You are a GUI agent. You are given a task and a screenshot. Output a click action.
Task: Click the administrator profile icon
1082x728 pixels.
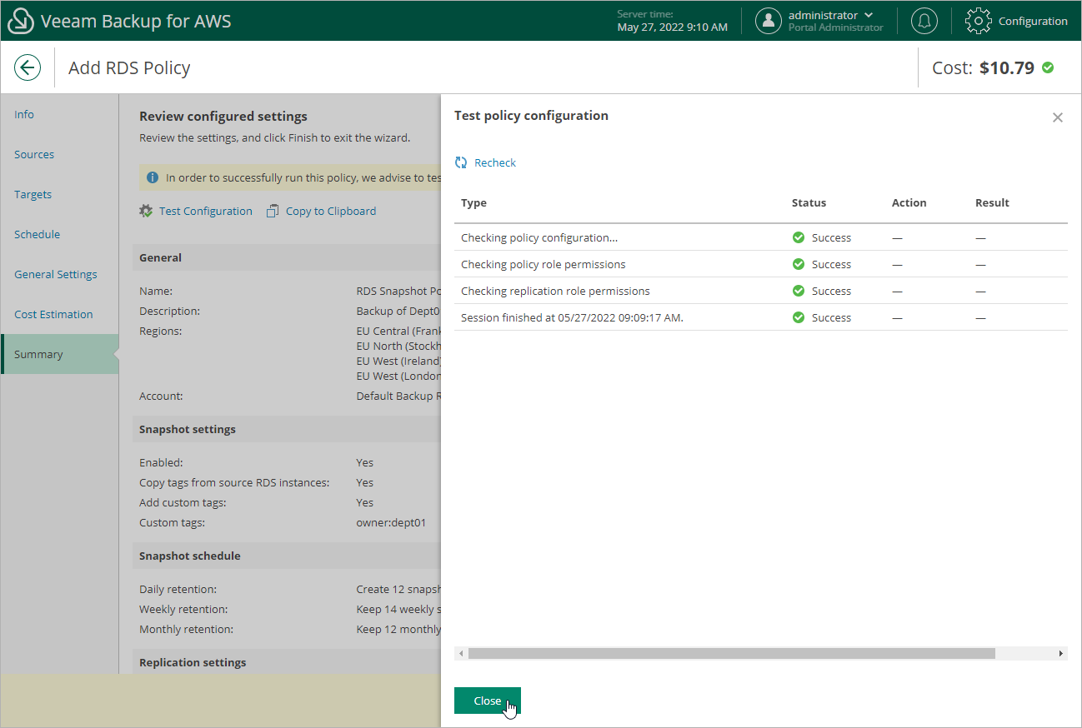point(768,21)
